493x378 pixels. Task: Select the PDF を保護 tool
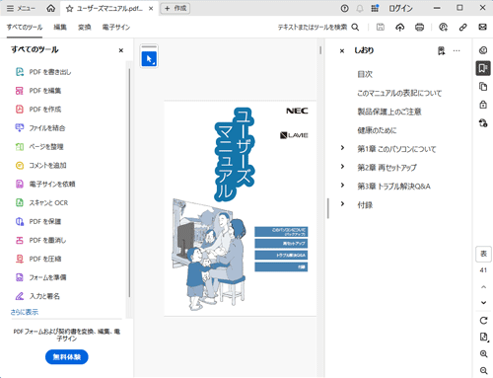(38, 221)
